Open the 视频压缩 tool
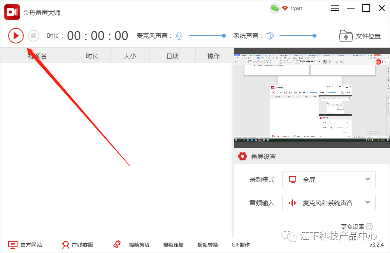390x253 pixels. click(173, 245)
